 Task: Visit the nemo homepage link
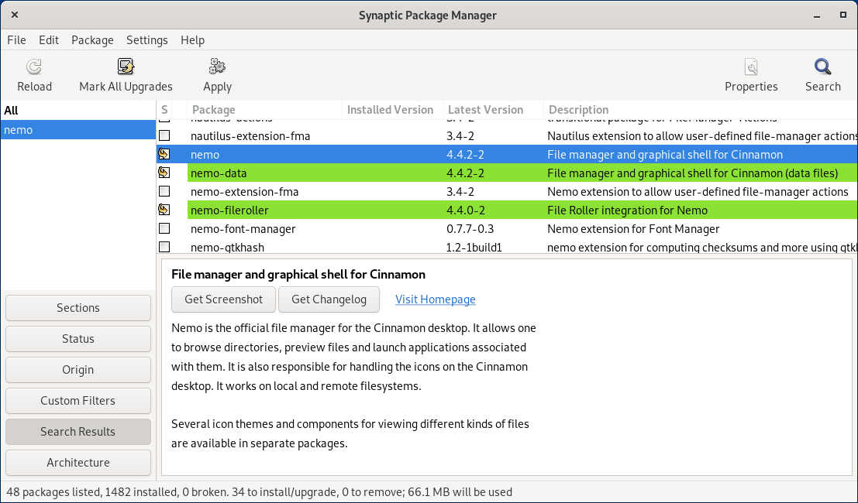pos(435,299)
